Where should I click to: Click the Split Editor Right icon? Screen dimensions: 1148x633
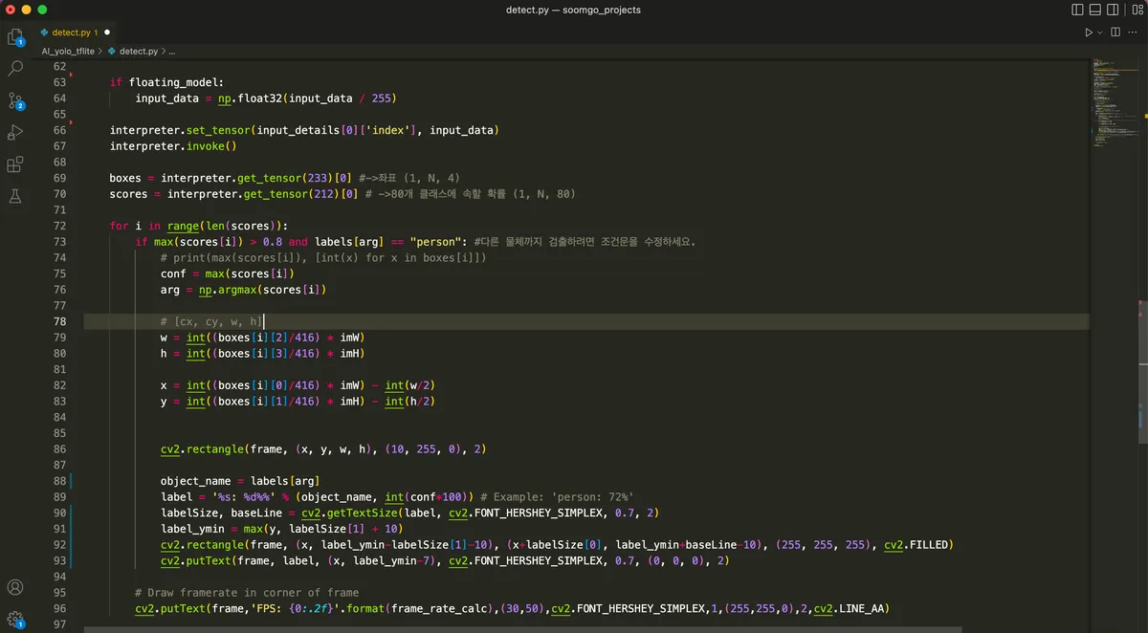[1115, 33]
